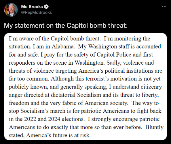Open the attached statement image
Screen dimensions: 171x144
tap(85, 87)
